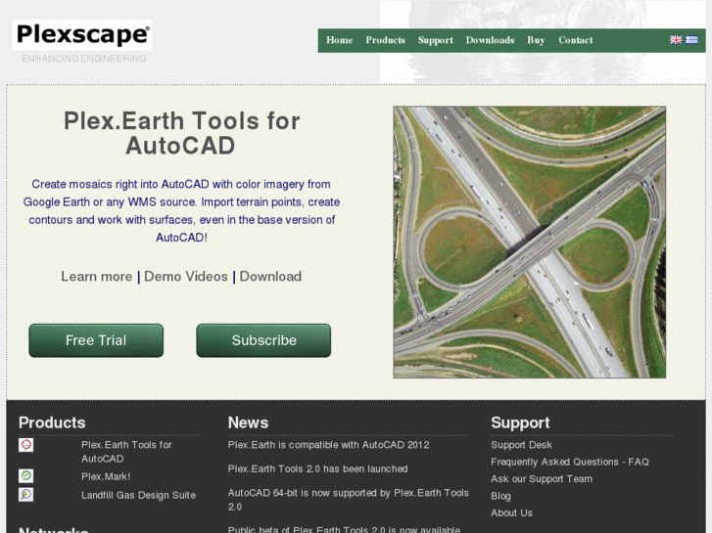Image resolution: width=712 pixels, height=533 pixels.
Task: Open Frequently Asked Questions - FAQ
Action: [569, 463]
